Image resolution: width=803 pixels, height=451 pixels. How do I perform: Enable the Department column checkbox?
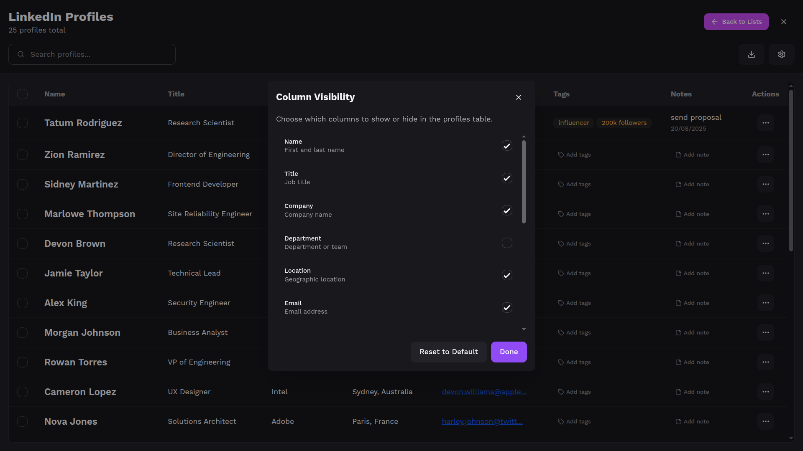tap(507, 243)
